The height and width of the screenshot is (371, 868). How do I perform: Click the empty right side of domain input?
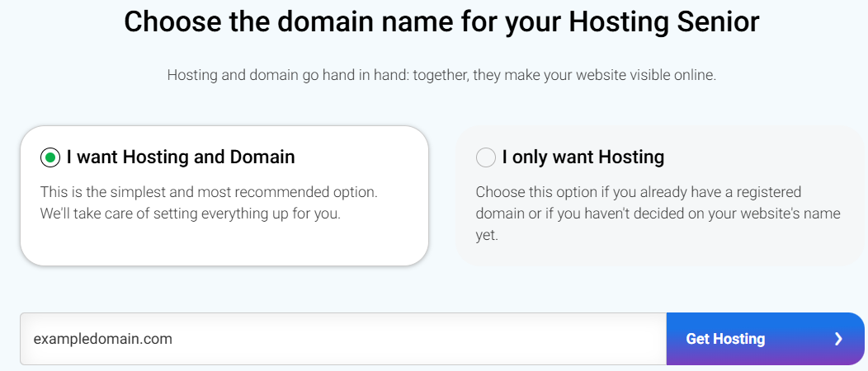tap(536, 339)
